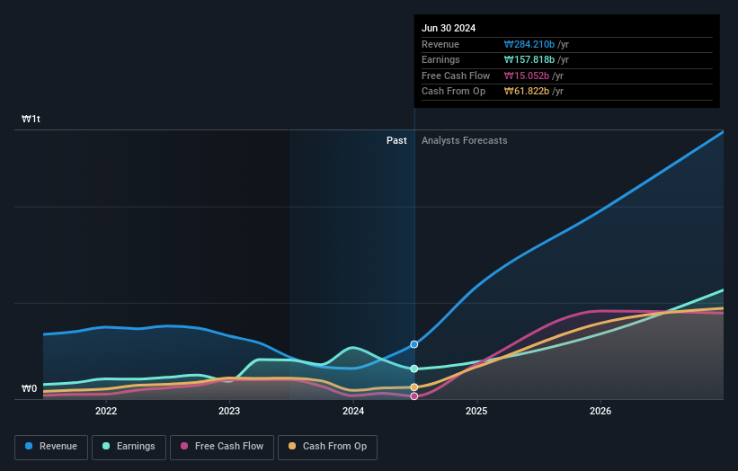Select the 2023 x-axis label

tap(229, 411)
